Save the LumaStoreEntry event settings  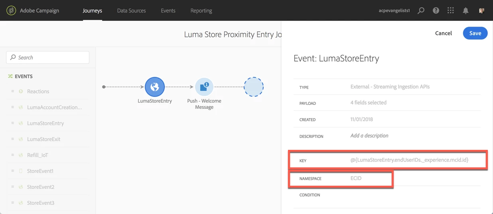click(475, 33)
